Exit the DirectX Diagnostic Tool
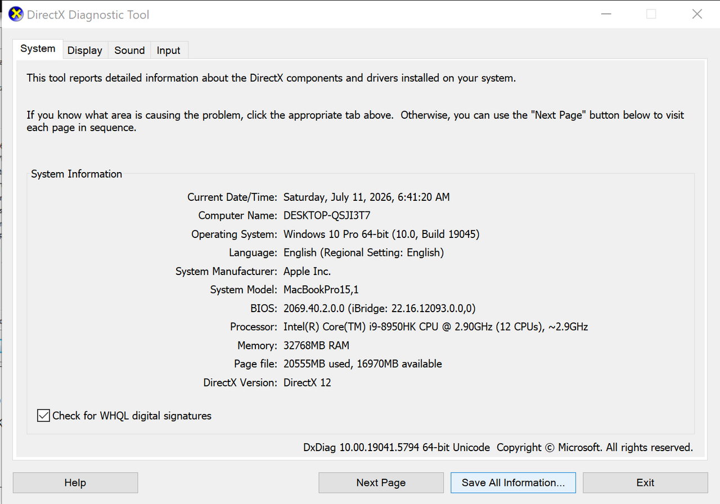 tap(645, 483)
